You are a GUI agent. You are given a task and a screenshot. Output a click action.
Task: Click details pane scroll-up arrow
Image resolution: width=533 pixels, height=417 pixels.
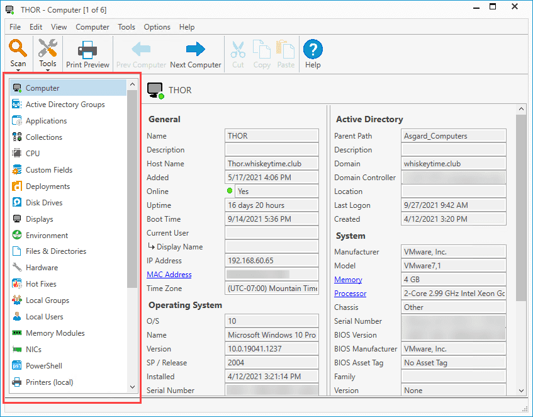coord(521,109)
